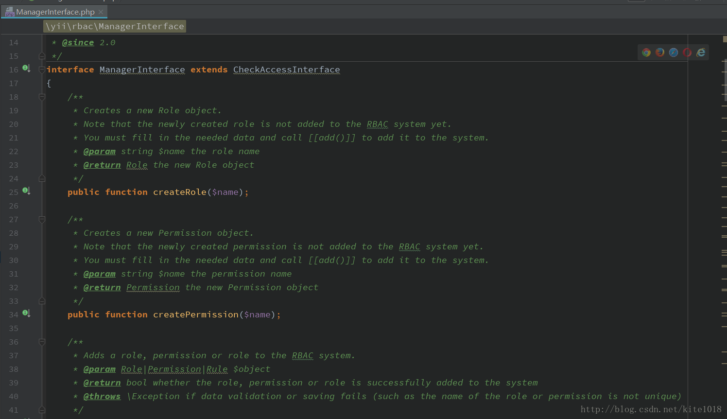Click the ManagerInterface name in the declaration
The image size is (727, 419).
[x=142, y=70]
